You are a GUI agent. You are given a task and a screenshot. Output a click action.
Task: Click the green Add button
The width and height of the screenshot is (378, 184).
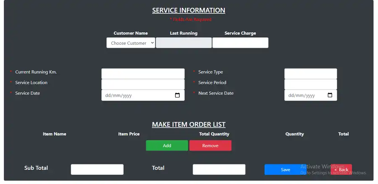(x=167, y=146)
